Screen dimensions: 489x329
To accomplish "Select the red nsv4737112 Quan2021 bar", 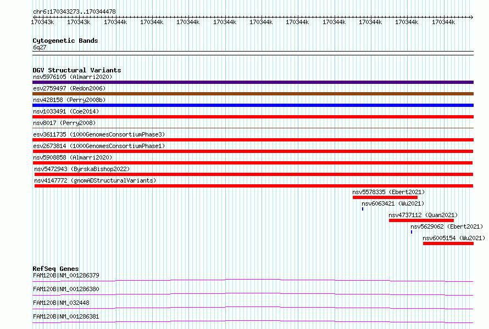I will point(421,220).
